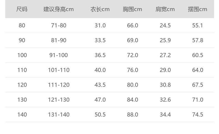Select the 131-140 height range cell

pos(58,114)
